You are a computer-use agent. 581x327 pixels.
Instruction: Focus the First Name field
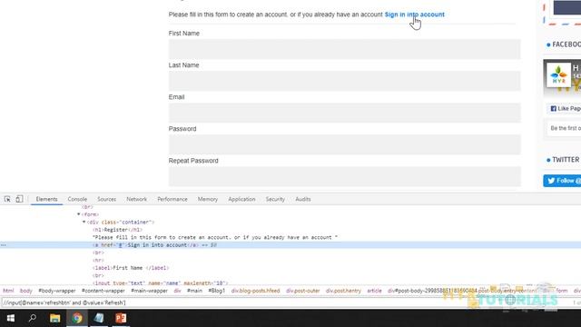coord(345,49)
